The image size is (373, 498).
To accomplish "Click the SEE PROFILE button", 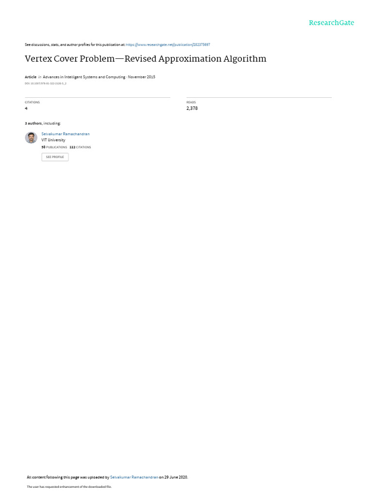I will 55,157.
